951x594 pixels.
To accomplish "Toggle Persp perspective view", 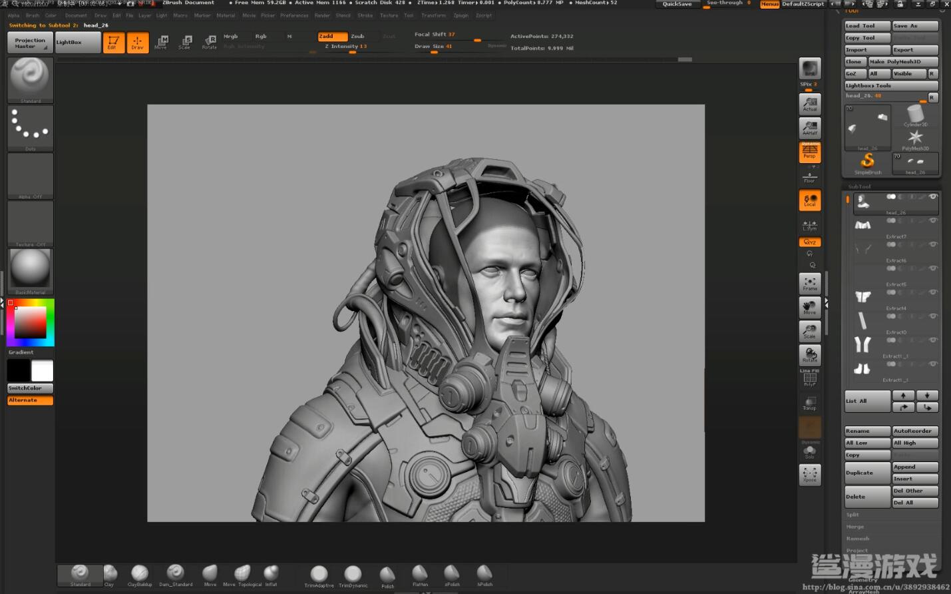I will 810,152.
